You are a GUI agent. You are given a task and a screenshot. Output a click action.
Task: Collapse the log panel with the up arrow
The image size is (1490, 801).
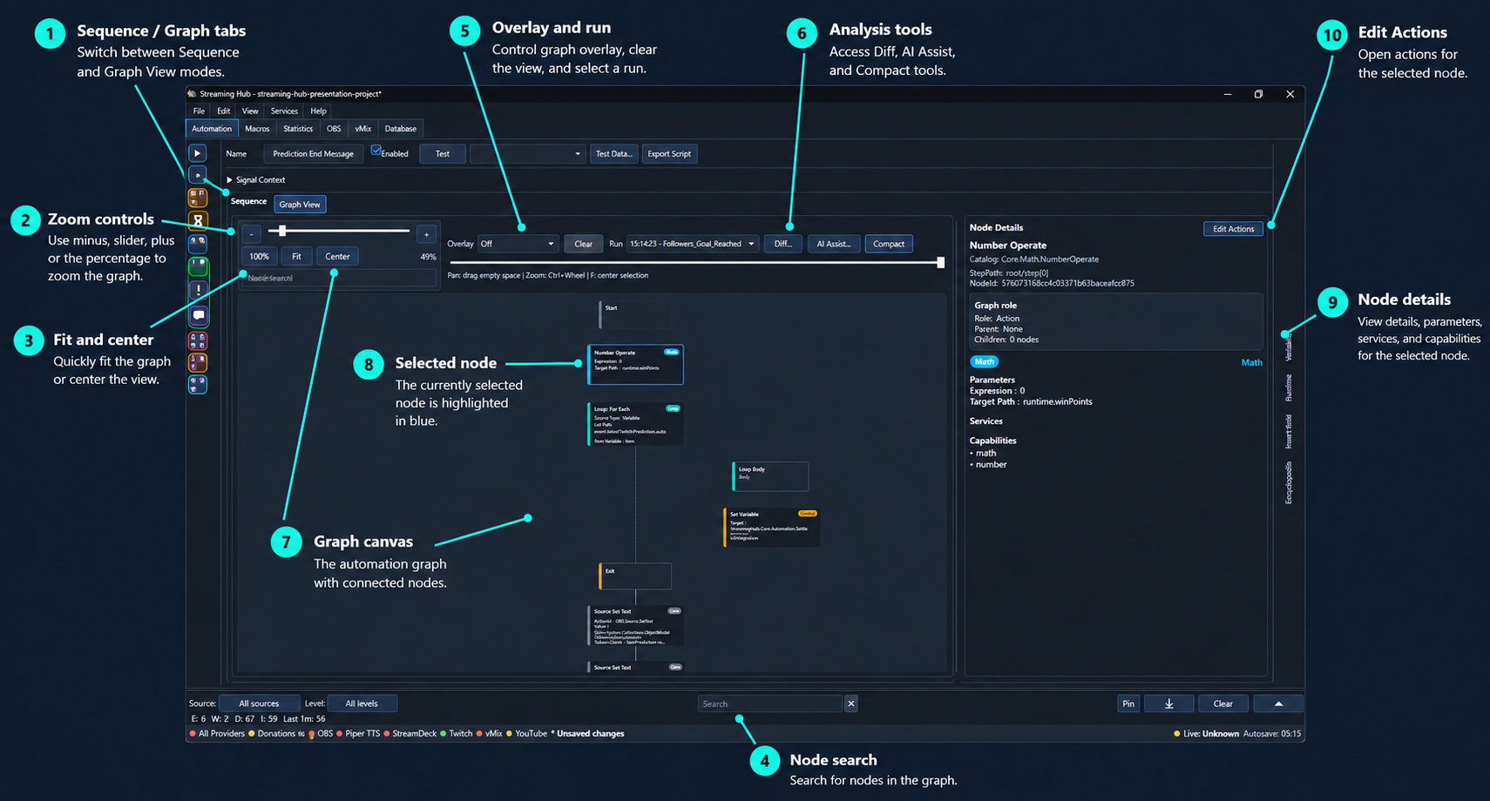pyautogui.click(x=1278, y=703)
